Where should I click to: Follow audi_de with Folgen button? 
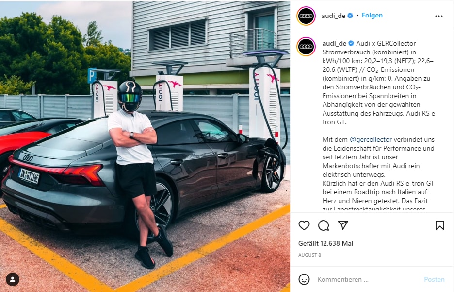(x=372, y=16)
